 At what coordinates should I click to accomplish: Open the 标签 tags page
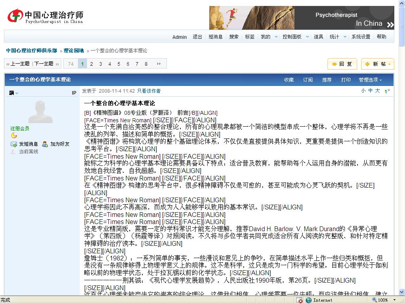[x=250, y=37]
